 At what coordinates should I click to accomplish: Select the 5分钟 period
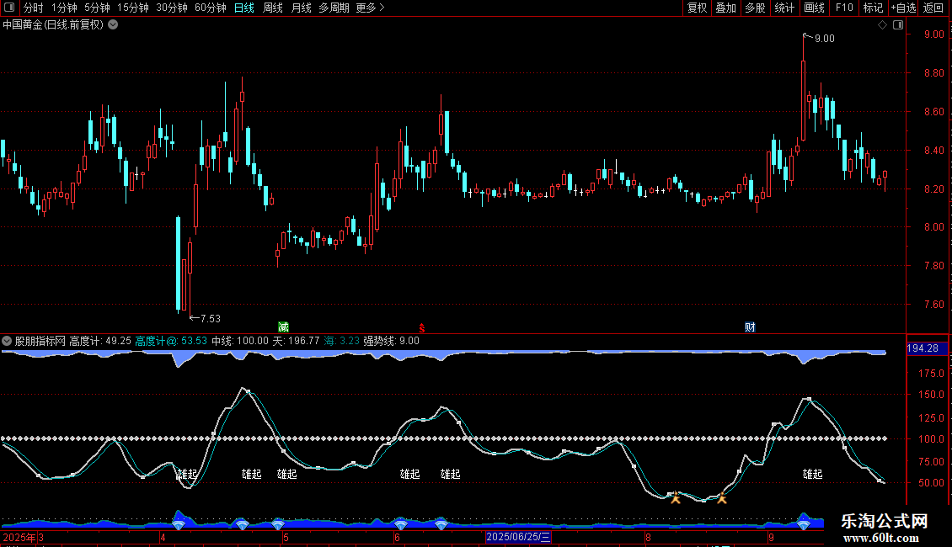pos(97,8)
